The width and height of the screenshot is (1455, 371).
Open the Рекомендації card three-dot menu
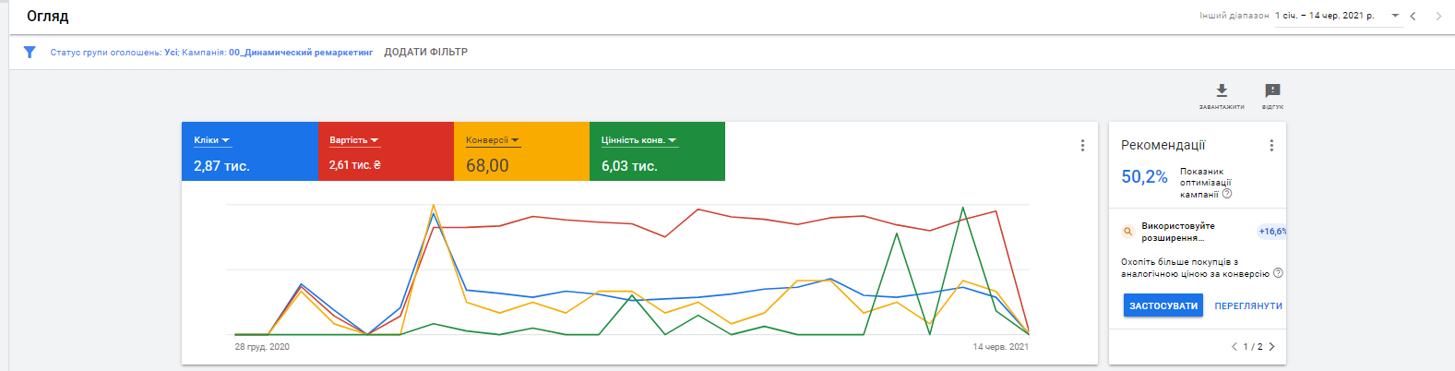[1271, 146]
